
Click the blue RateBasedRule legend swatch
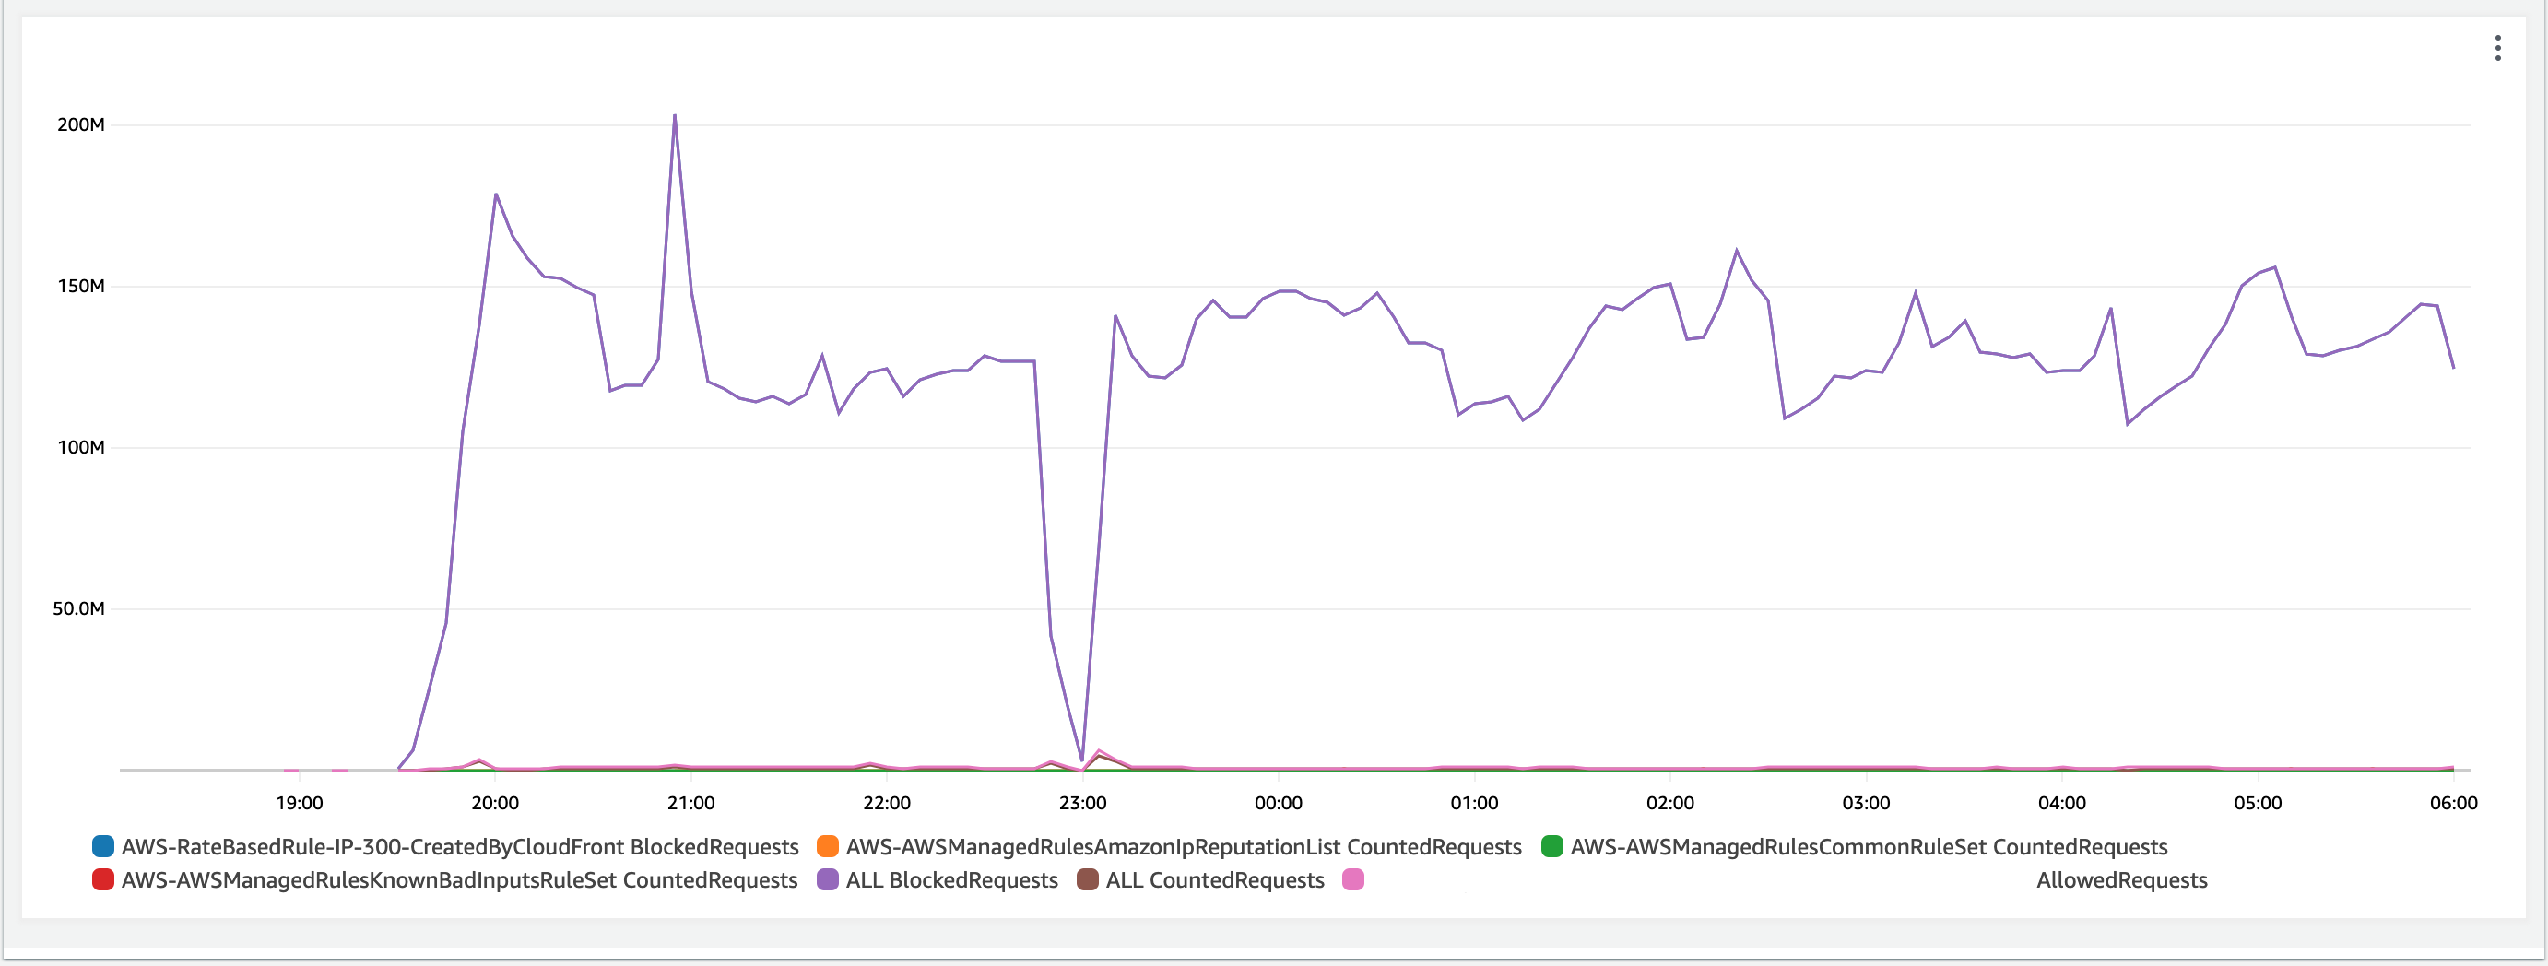click(103, 846)
